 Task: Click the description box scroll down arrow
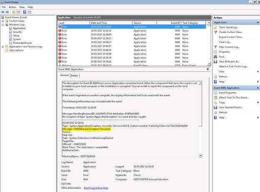pos(200,156)
